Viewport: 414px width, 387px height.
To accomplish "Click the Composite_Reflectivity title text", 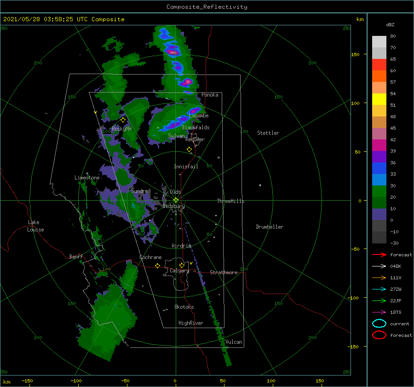I will tap(207, 7).
